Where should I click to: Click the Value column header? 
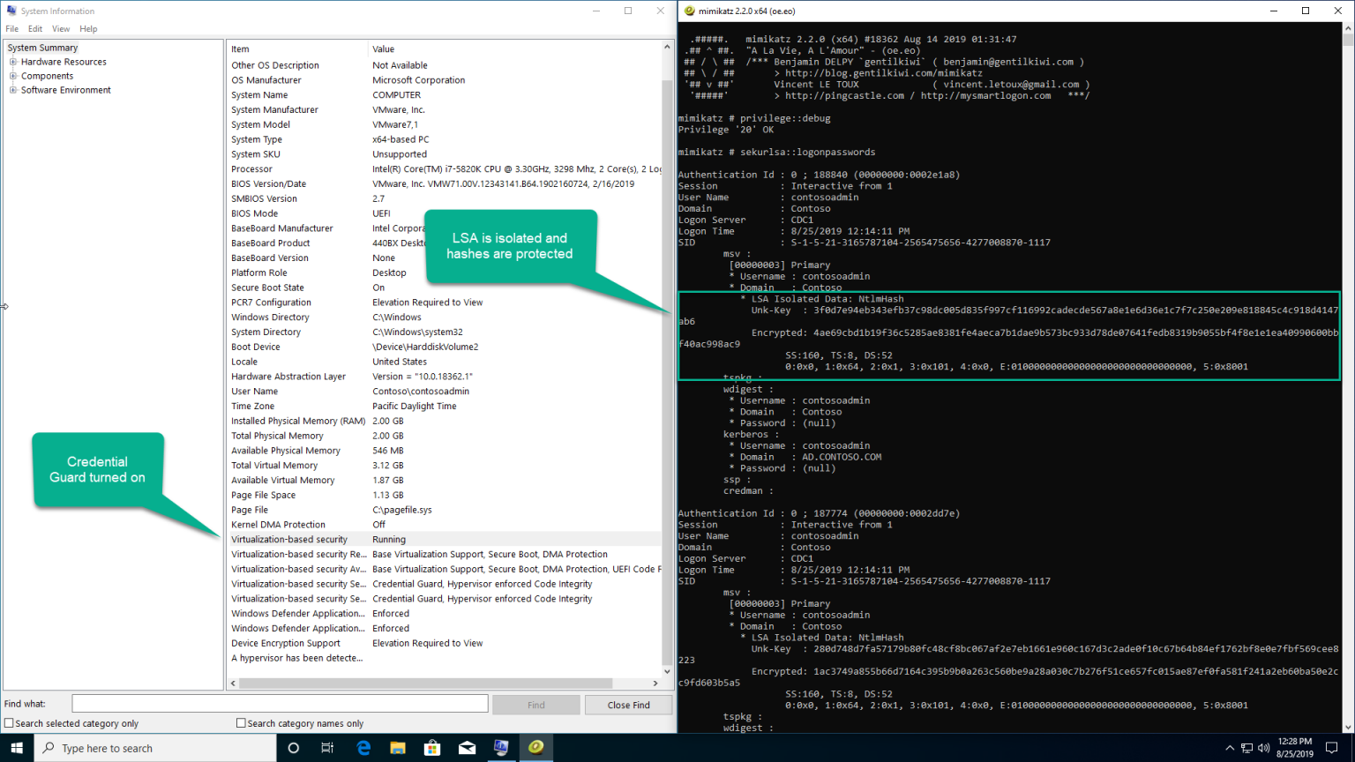click(514, 49)
